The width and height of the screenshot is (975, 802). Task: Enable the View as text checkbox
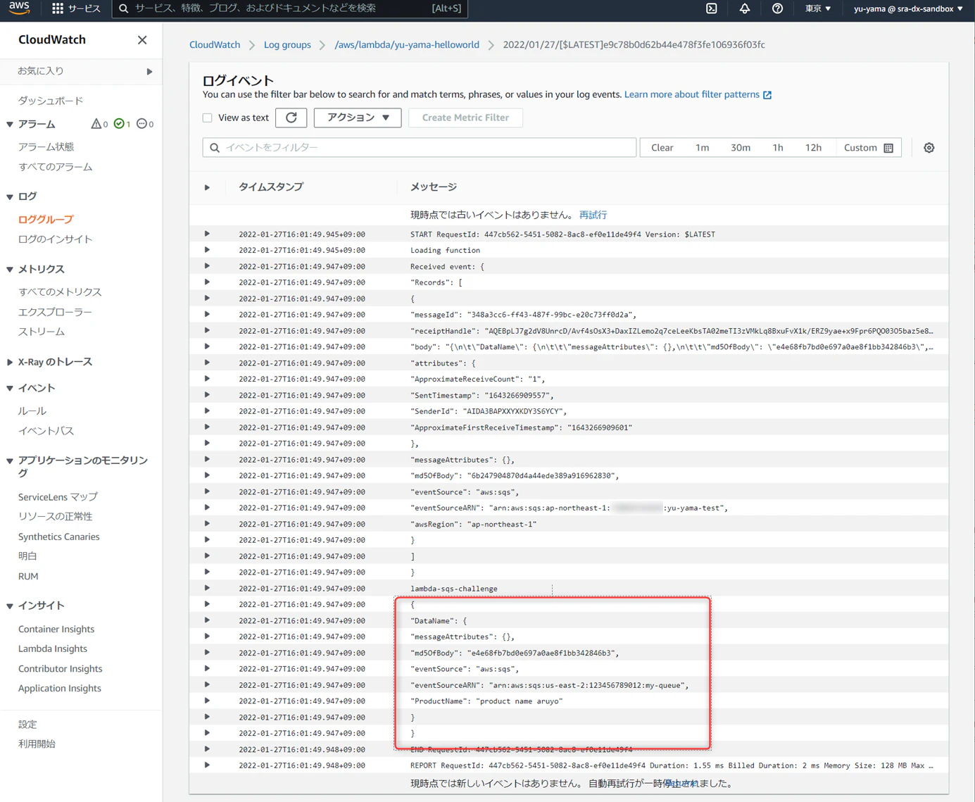click(x=208, y=118)
